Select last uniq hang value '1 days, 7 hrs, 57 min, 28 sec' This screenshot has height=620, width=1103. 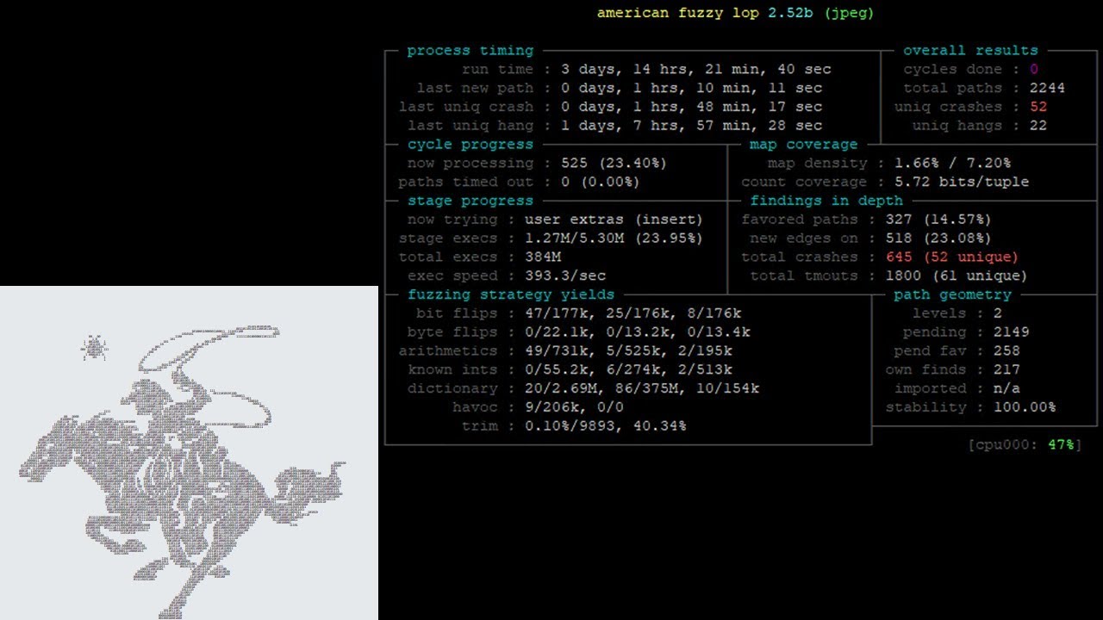pyautogui.click(x=692, y=127)
